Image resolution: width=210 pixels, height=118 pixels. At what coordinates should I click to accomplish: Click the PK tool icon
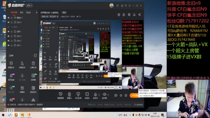pos(11,100)
